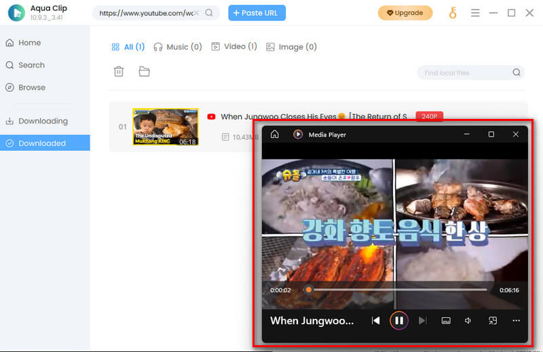Open the Mukbang King video thumbnail
The width and height of the screenshot is (543, 352).
click(166, 126)
